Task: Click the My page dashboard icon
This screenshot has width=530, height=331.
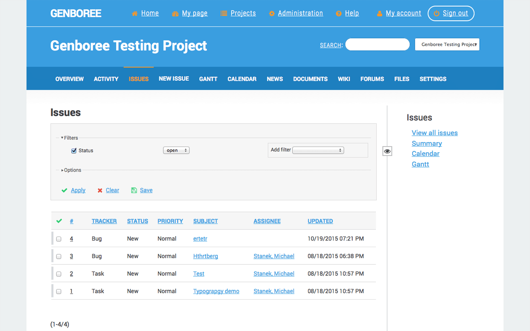Action: [x=175, y=14]
